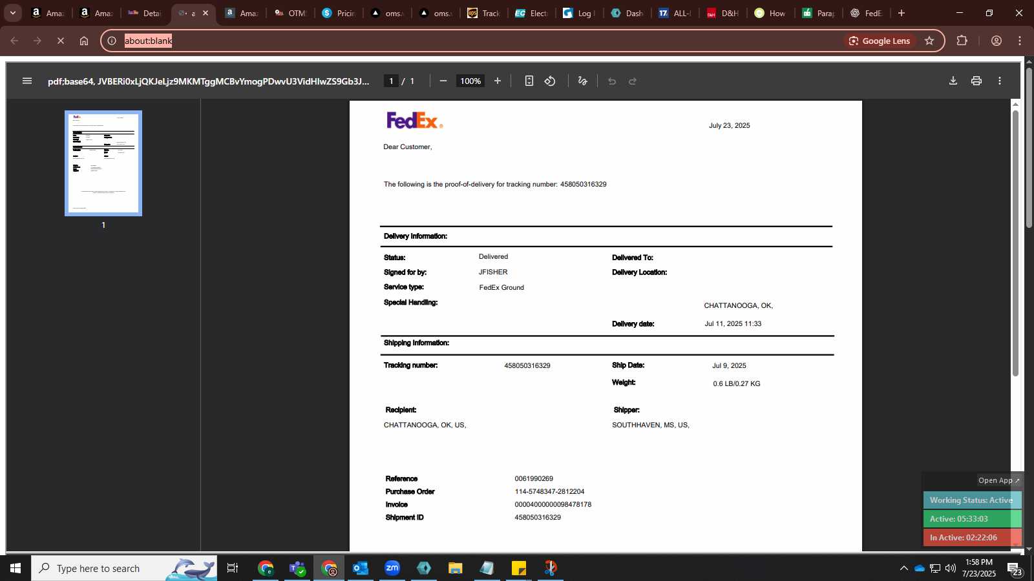1034x581 pixels.
Task: Switch to the Log tab
Action: click(x=579, y=13)
